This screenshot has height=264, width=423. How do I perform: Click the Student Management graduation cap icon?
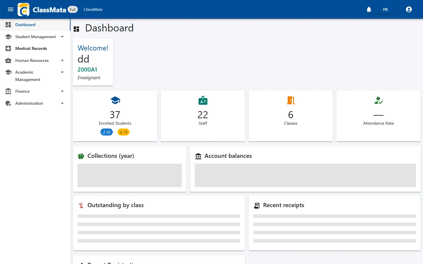(x=8, y=37)
